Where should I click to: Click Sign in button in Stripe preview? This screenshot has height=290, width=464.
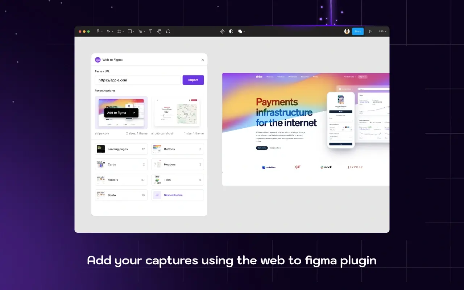tap(362, 77)
